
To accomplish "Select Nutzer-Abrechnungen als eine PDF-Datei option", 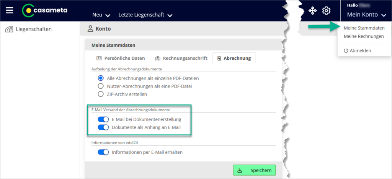I will (101, 86).
